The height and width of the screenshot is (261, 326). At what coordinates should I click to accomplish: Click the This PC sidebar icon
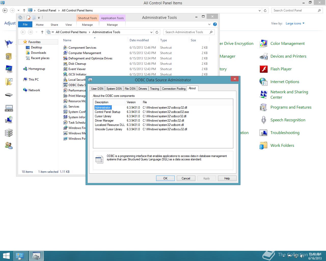(x=25, y=80)
